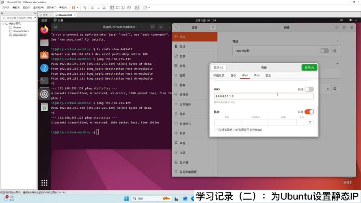Add a wired connection plus button

click(x=337, y=41)
